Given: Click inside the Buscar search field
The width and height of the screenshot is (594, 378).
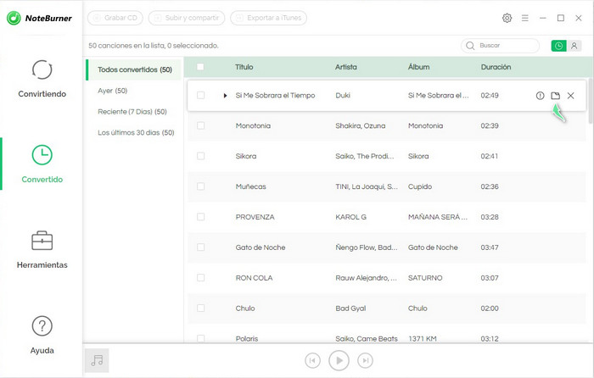Looking at the screenshot, I should [x=500, y=46].
